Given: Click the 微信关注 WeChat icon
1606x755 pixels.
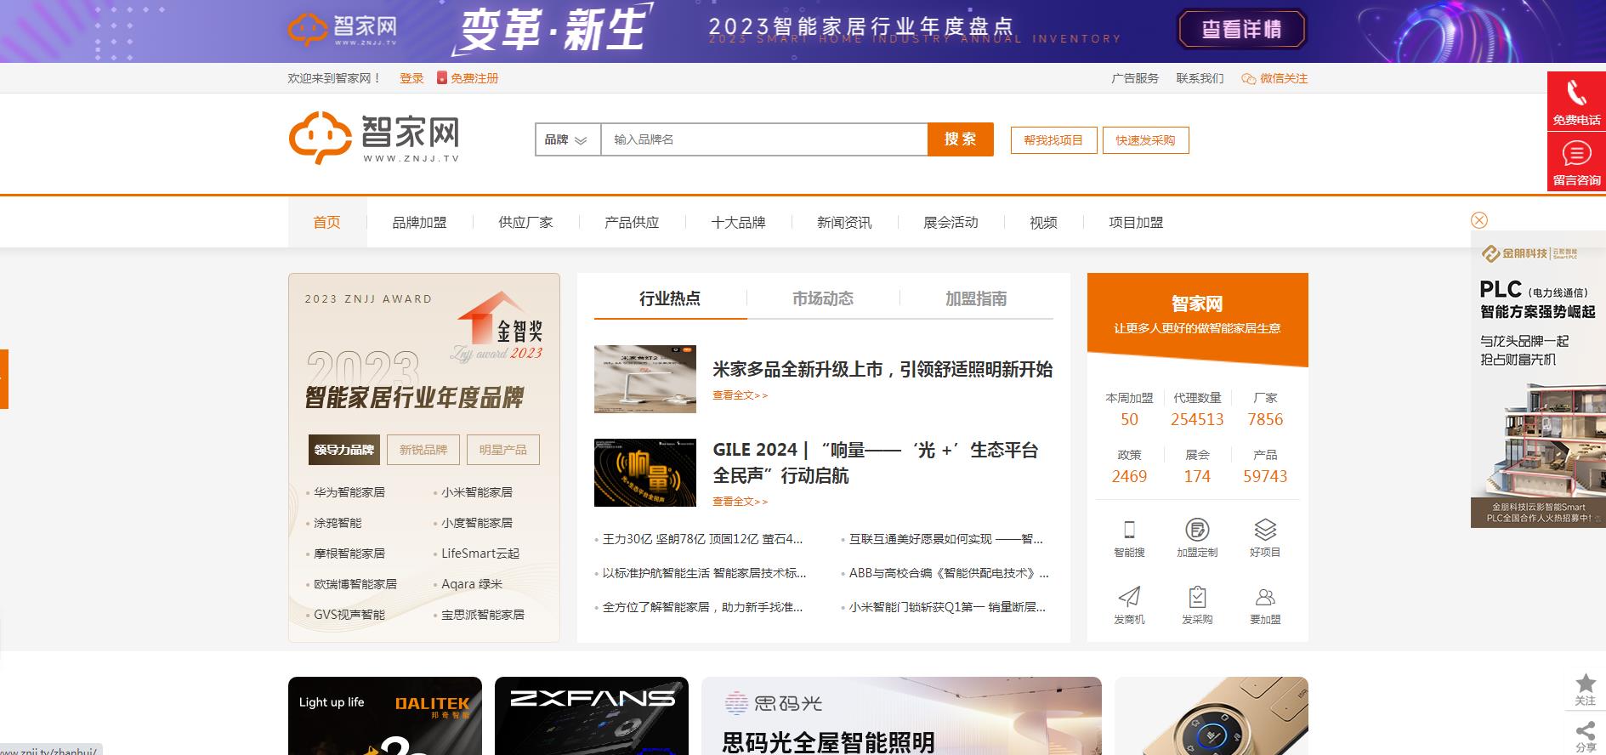Looking at the screenshot, I should (x=1248, y=78).
